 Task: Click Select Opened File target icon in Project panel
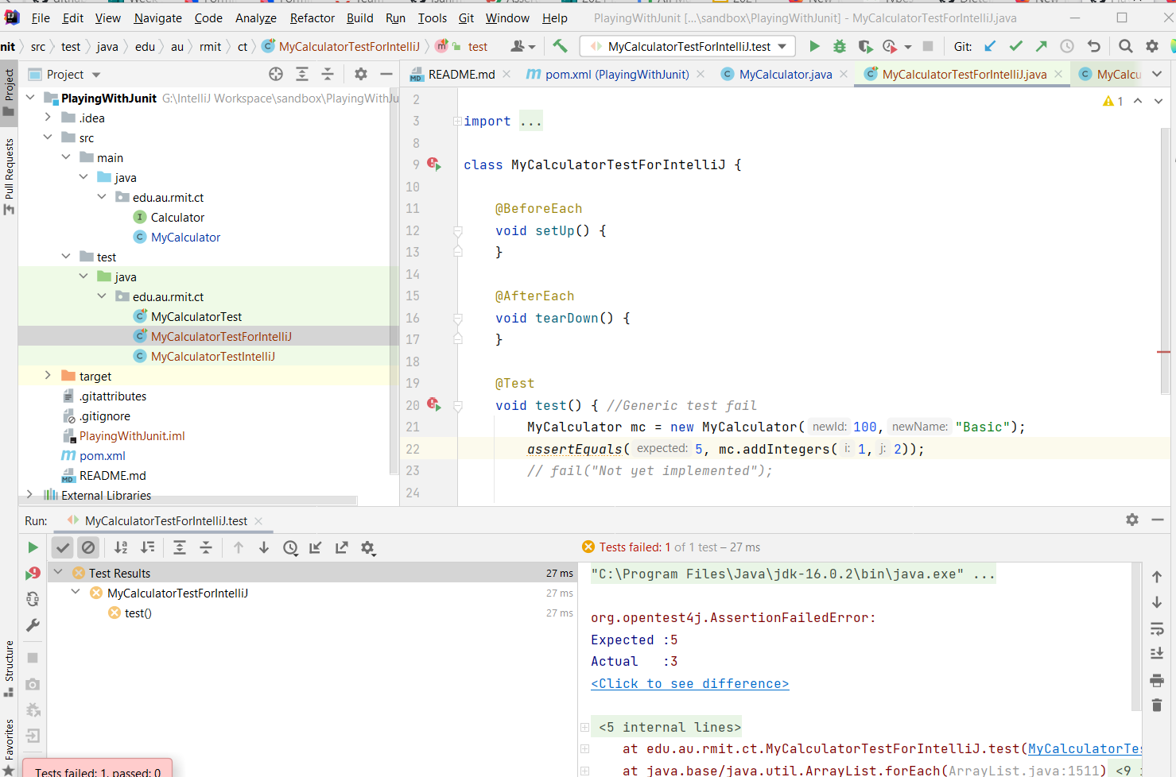coord(276,74)
